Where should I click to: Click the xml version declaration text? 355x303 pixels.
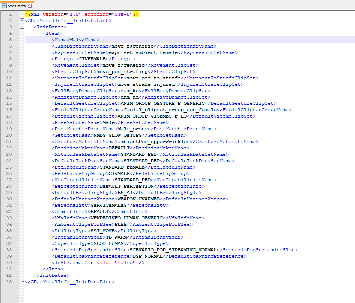tap(82, 14)
